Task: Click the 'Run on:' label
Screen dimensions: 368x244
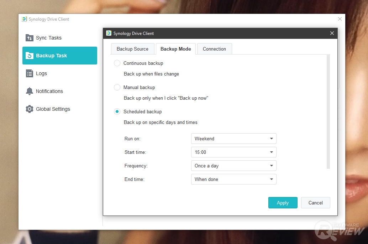Action: [132, 139]
